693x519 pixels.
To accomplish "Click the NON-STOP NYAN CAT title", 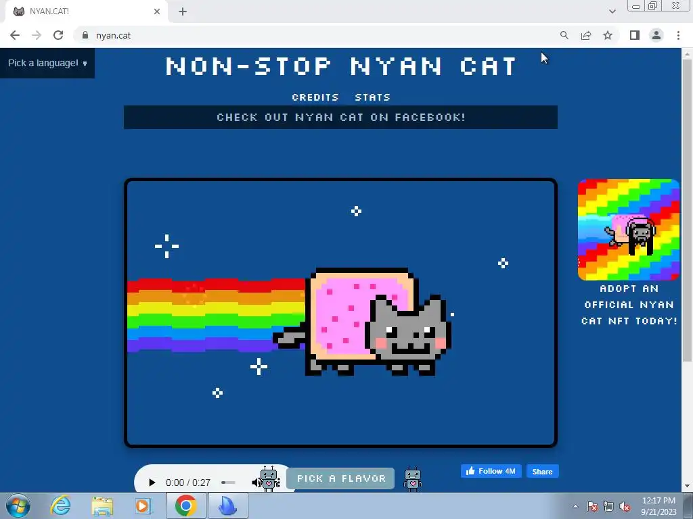I will (x=341, y=66).
